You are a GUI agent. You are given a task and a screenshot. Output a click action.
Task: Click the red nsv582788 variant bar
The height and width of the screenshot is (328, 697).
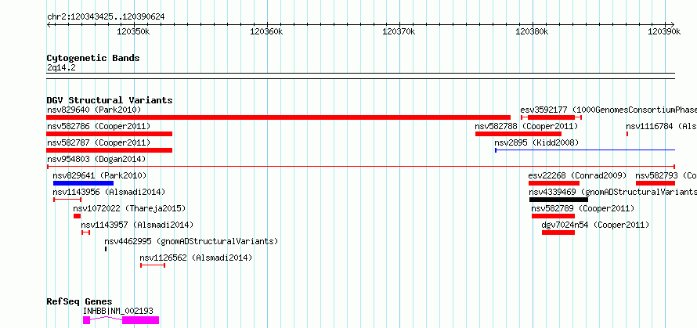click(518, 134)
